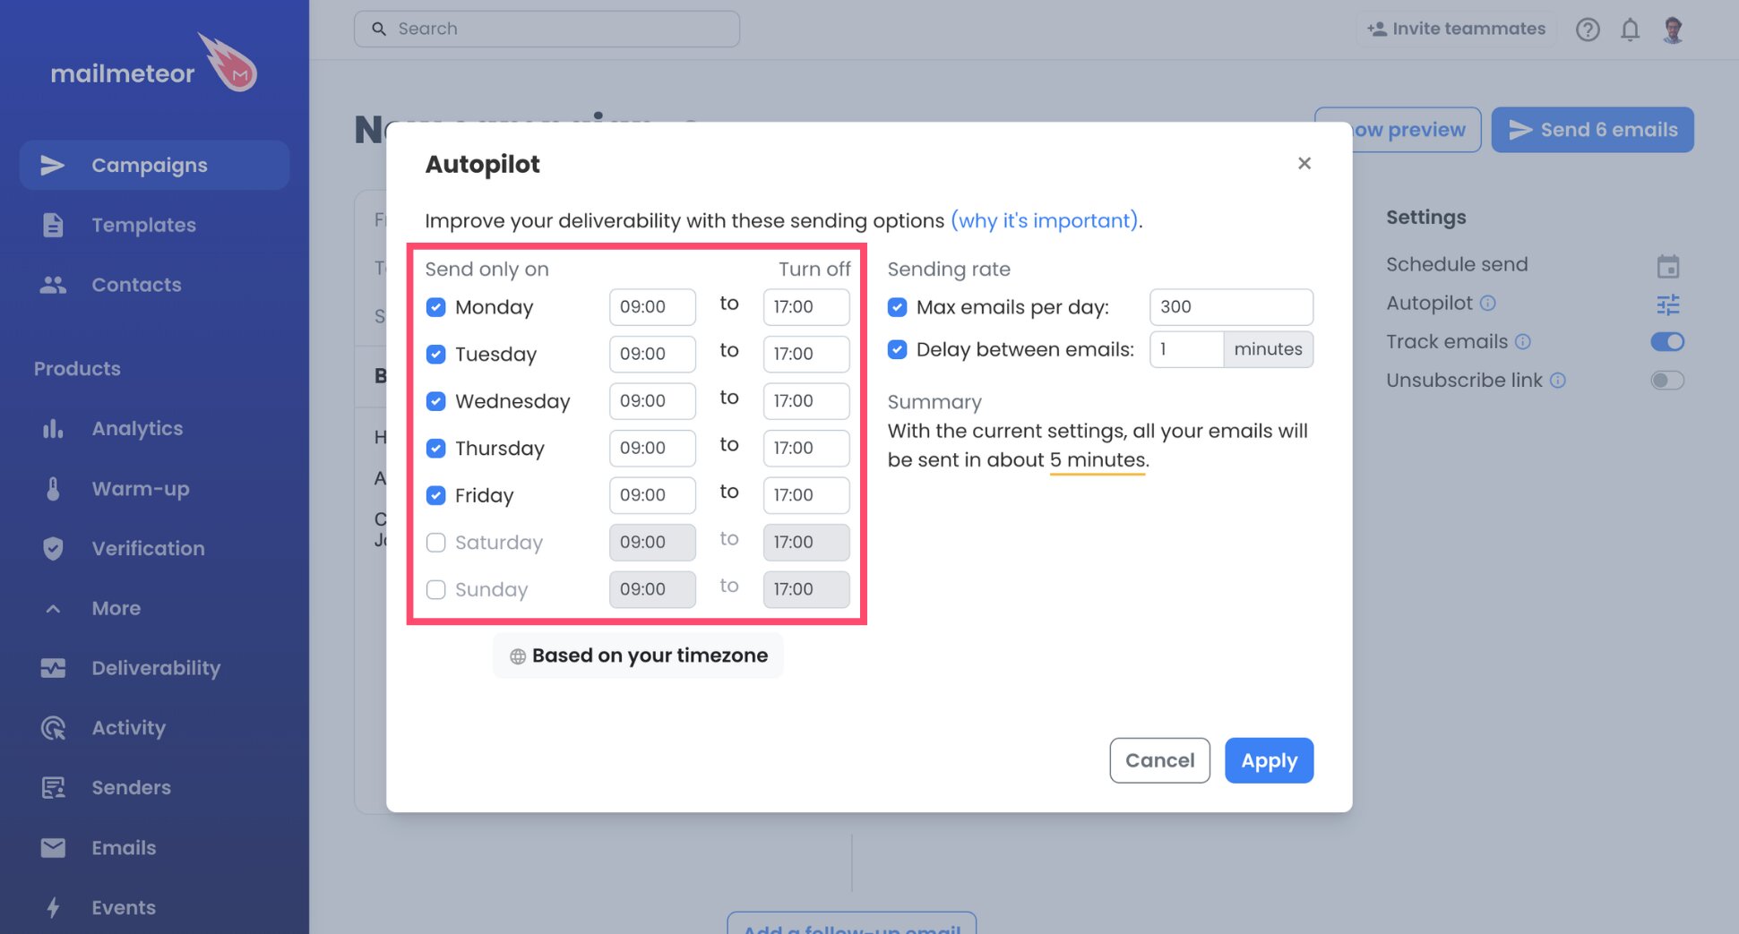Click the Monday start time field

point(652,307)
